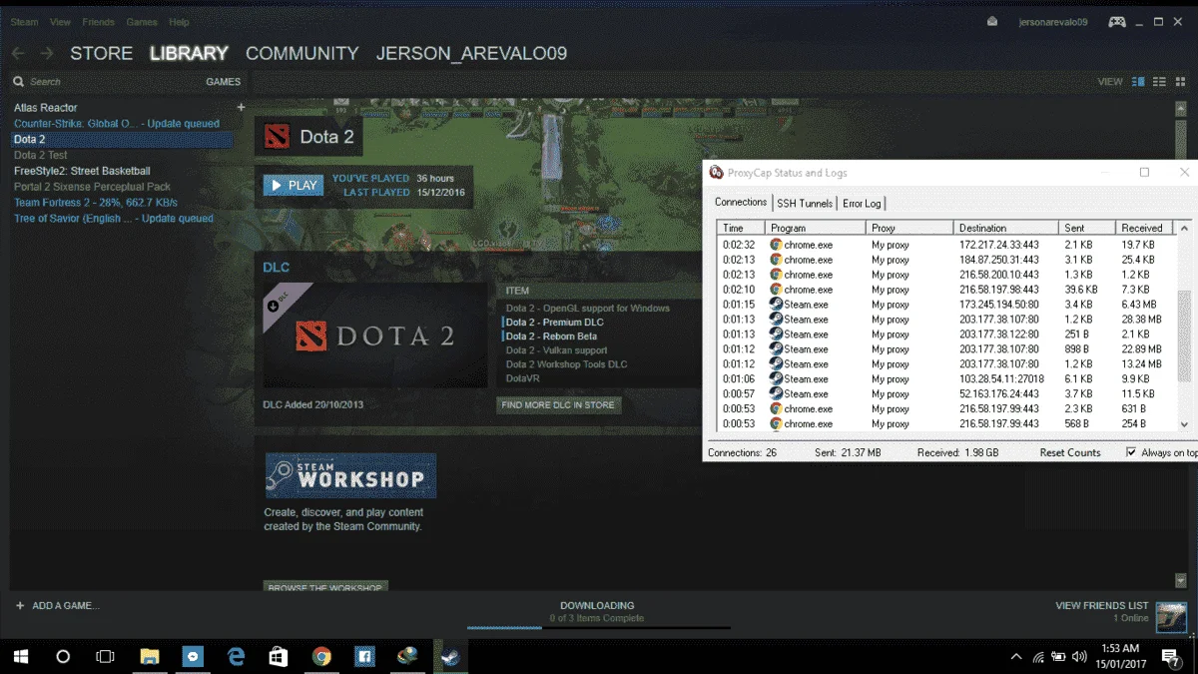Open Google Chrome from taskbar
This screenshot has height=674, width=1198.
click(x=321, y=656)
